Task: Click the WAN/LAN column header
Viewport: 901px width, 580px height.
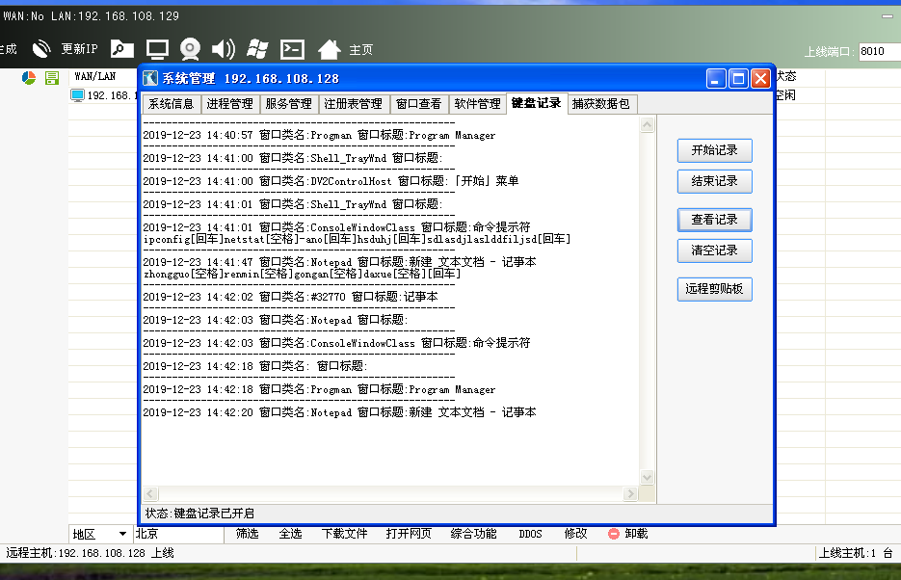Action: 94,76
